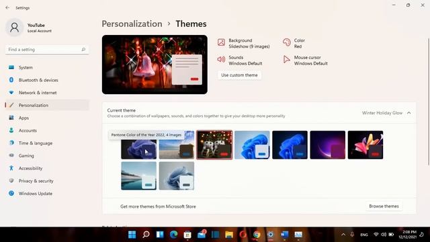Open Accounts settings
Image resolution: width=430 pixels, height=242 pixels.
point(47,130)
